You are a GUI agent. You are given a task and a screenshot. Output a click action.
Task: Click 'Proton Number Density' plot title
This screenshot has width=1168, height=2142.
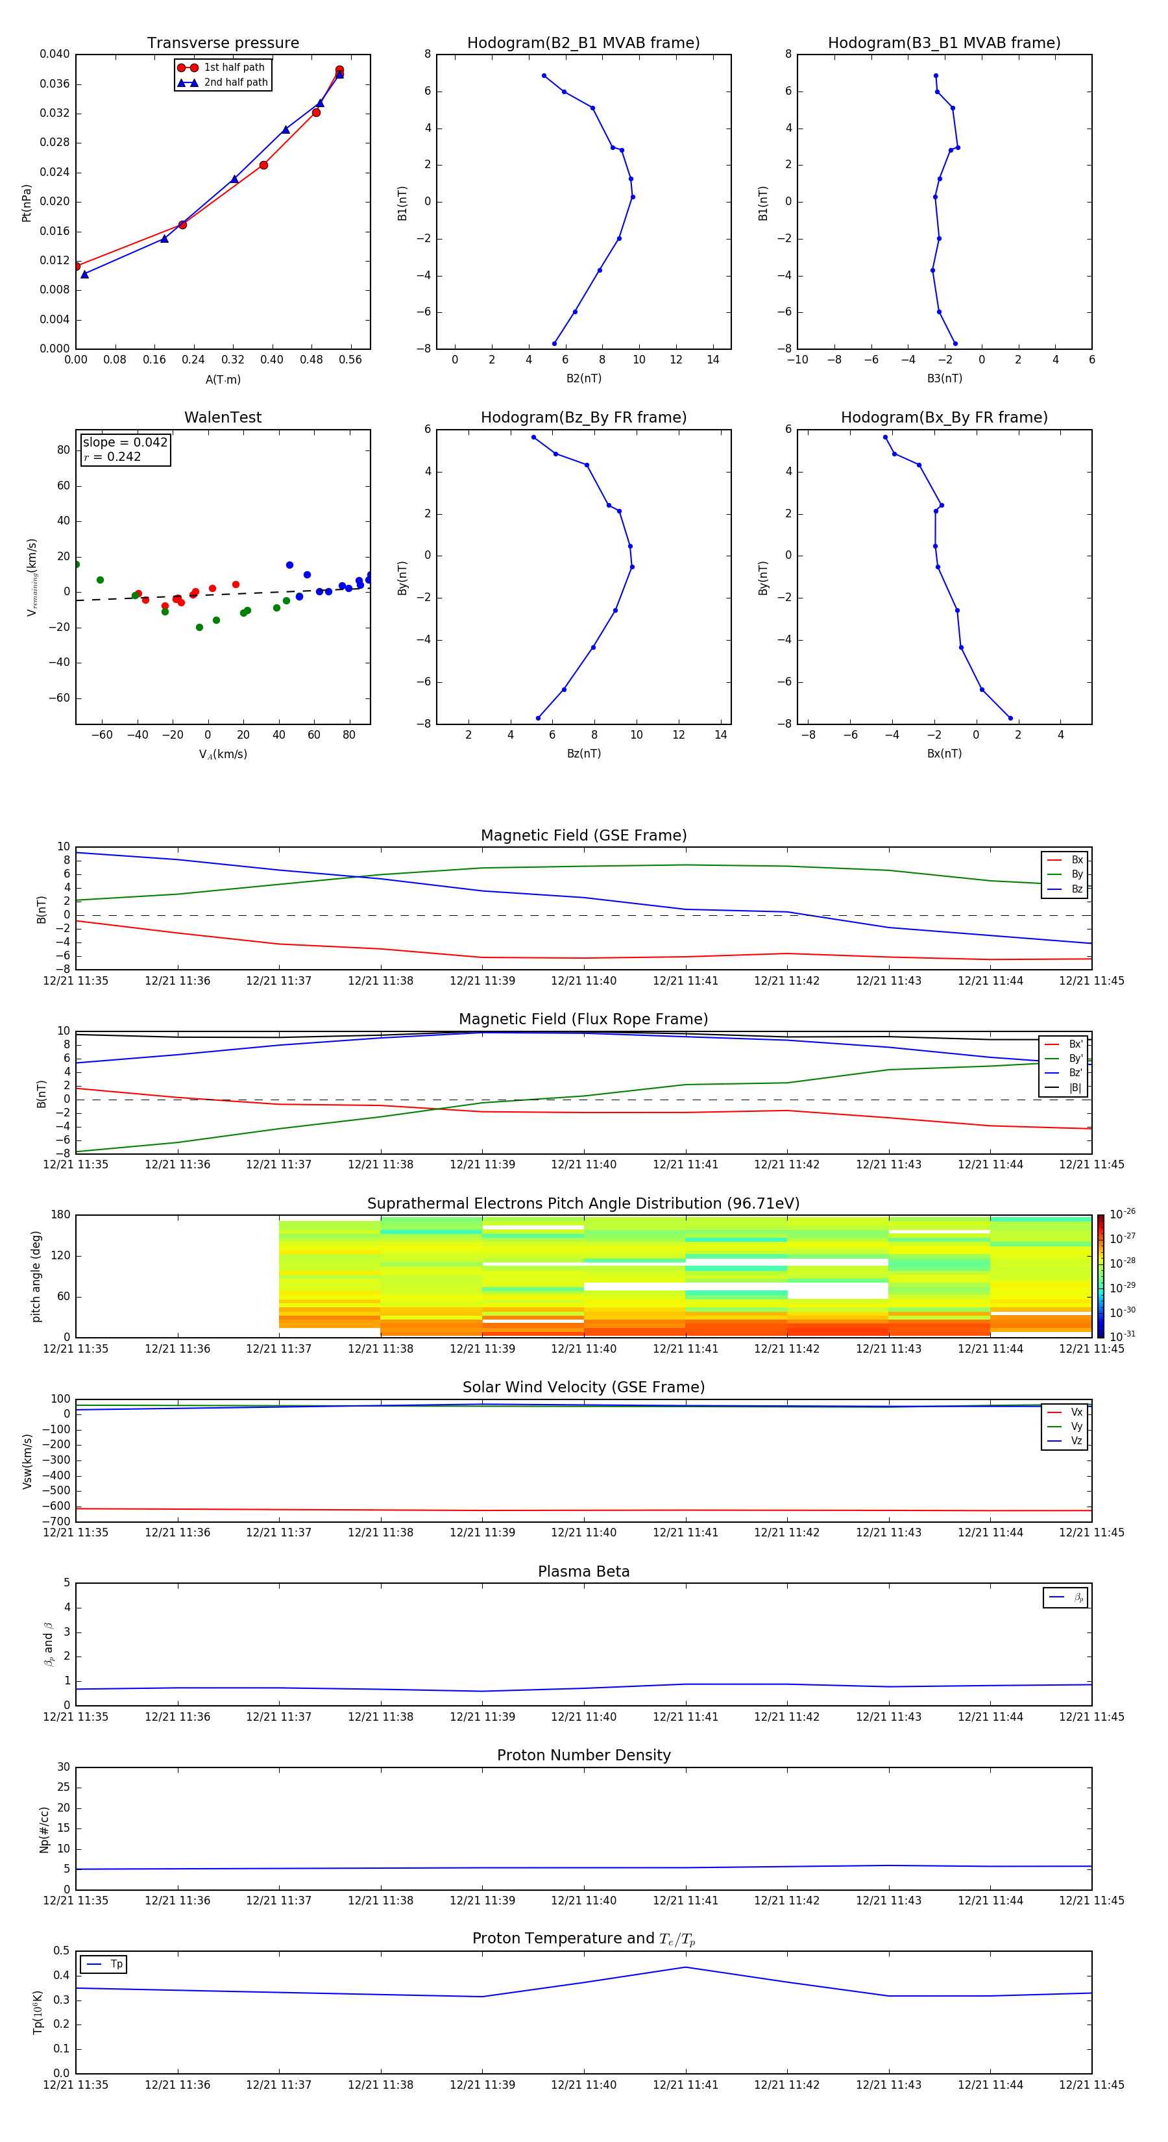(583, 1755)
